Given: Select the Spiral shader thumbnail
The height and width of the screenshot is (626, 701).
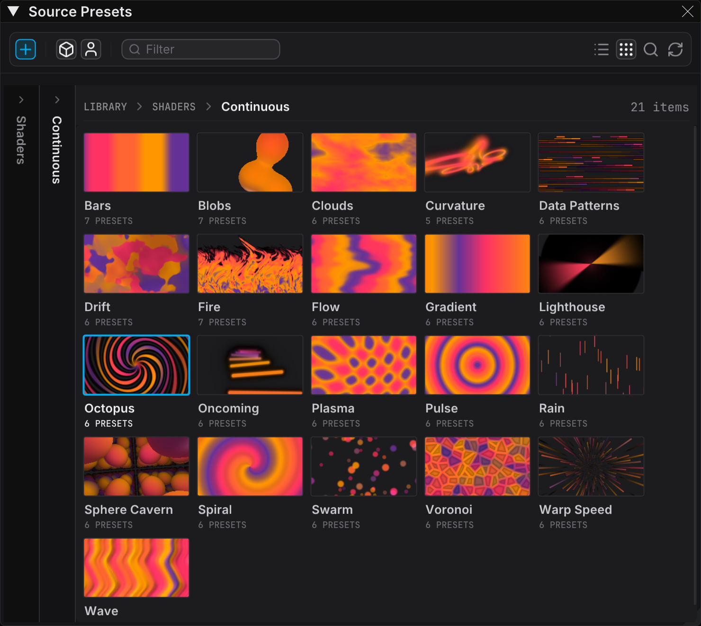Looking at the screenshot, I should (250, 466).
